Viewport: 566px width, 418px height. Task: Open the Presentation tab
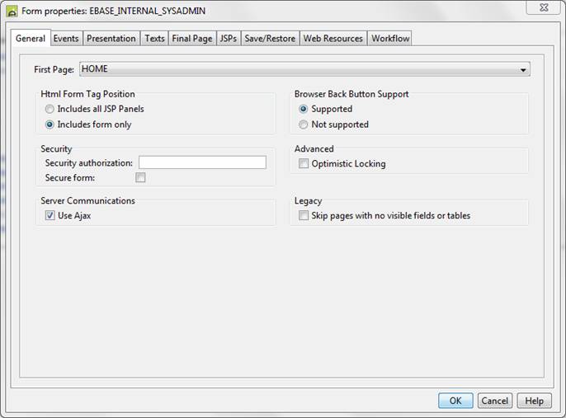tap(111, 39)
